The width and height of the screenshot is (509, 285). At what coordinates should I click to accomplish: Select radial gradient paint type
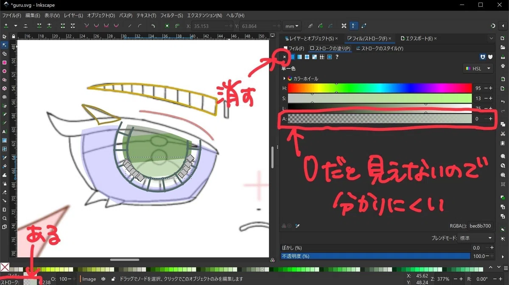(307, 57)
